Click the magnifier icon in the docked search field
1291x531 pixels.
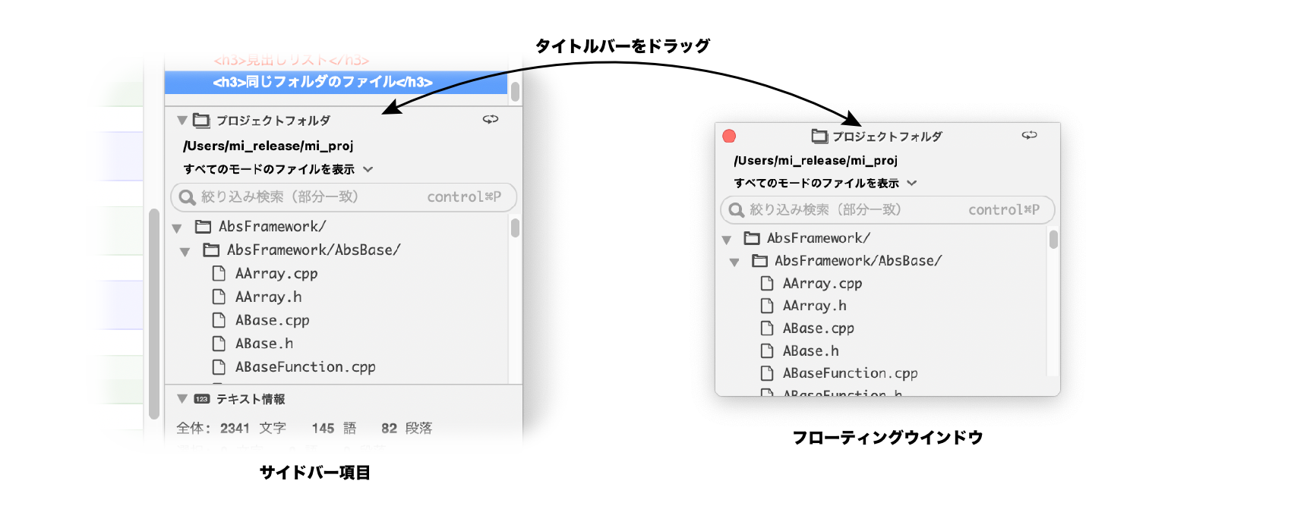tap(187, 197)
